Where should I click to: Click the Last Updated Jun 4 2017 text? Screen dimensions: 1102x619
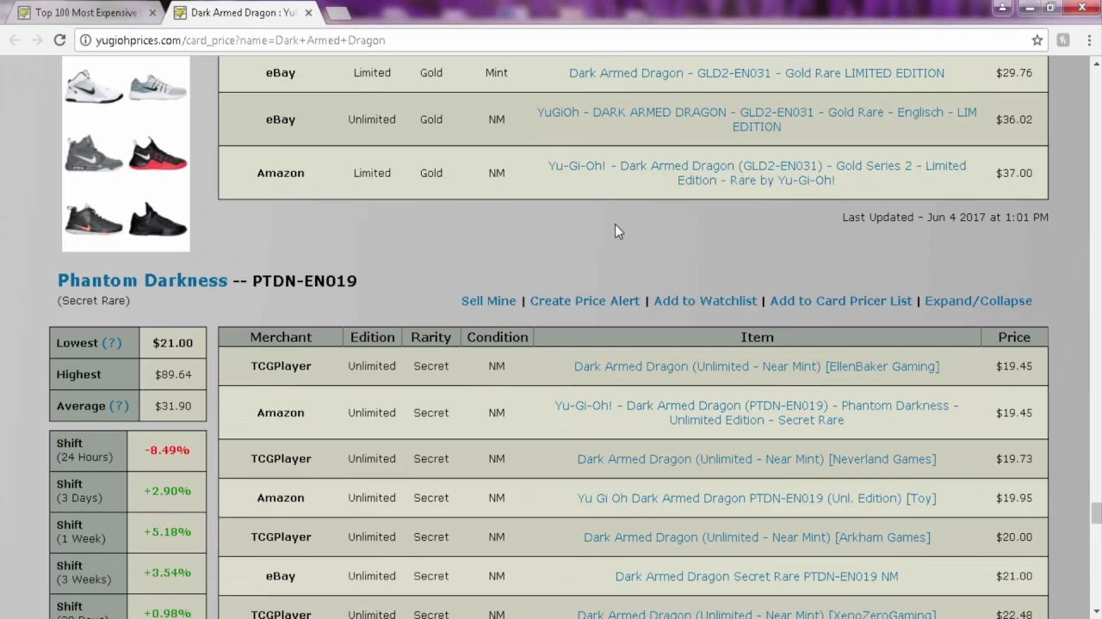pos(945,218)
